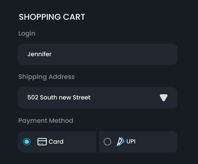
Task: Click the 'Shipping Address' label
Action: [x=46, y=77]
